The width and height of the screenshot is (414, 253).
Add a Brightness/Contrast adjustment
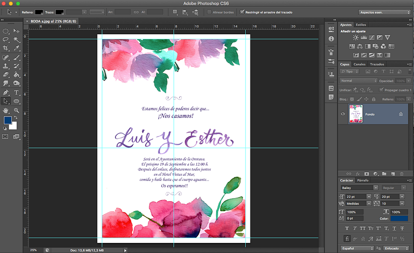coord(355,37)
